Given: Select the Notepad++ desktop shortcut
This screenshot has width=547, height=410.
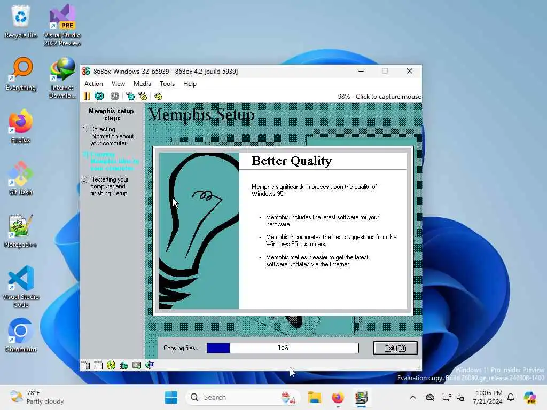Looking at the screenshot, I should coord(21,231).
